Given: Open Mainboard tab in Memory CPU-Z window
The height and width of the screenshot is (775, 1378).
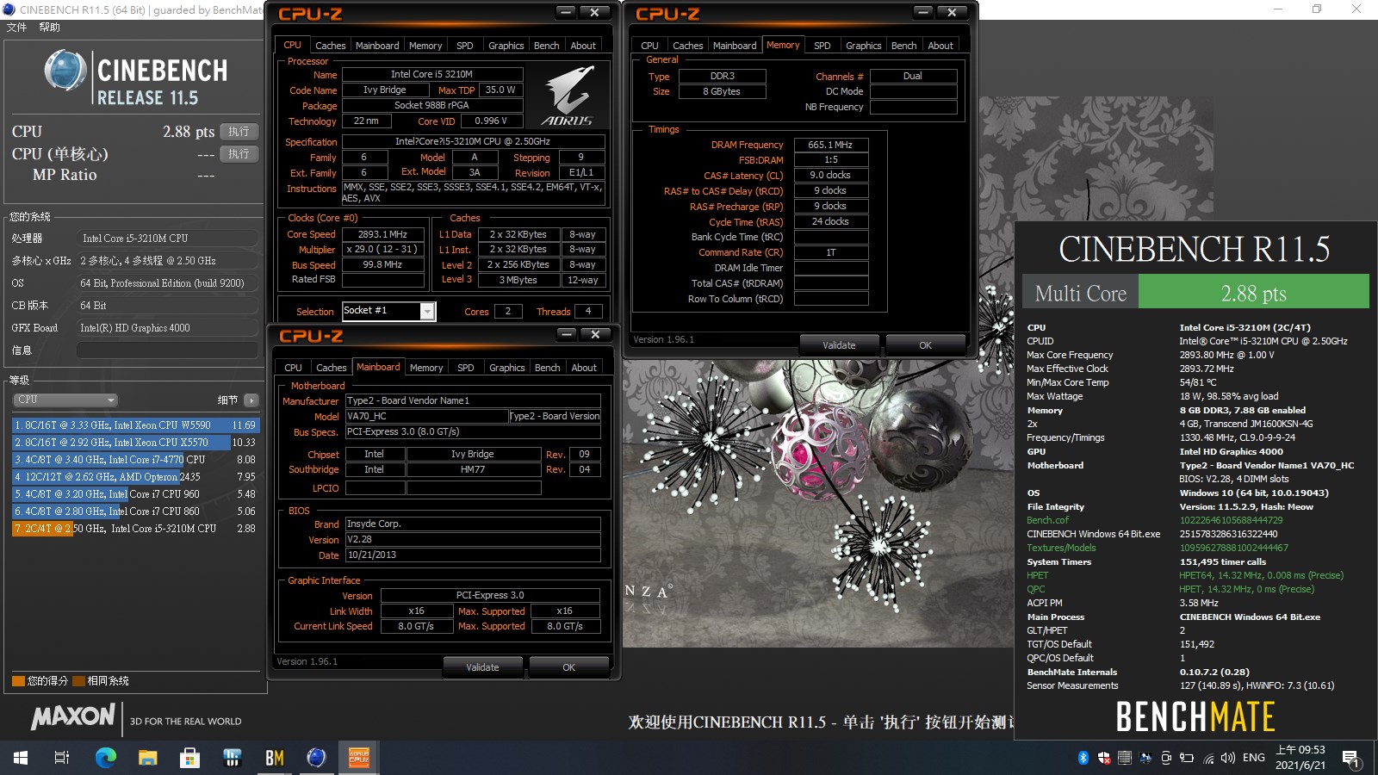Looking at the screenshot, I should (x=735, y=46).
